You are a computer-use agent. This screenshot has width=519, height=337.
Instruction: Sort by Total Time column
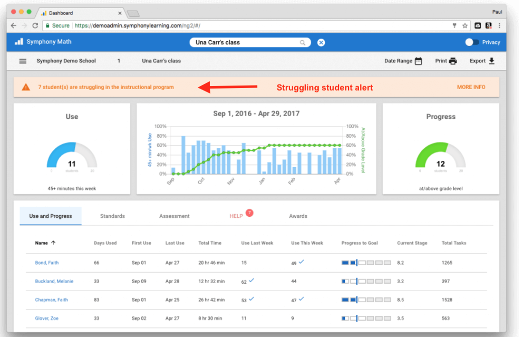click(210, 243)
